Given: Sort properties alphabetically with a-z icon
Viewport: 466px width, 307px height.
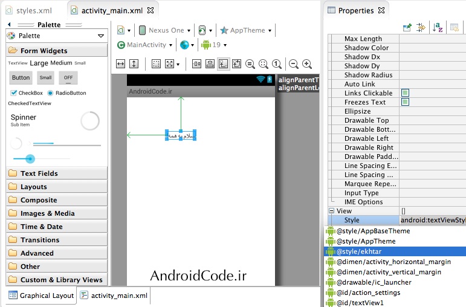Looking at the screenshot, I should [x=437, y=27].
